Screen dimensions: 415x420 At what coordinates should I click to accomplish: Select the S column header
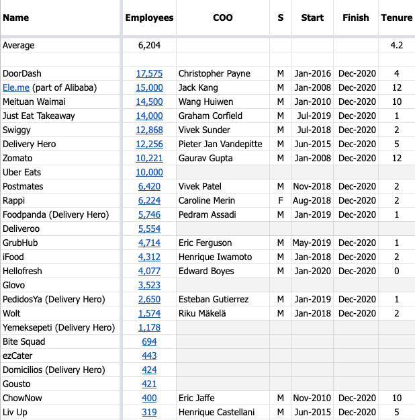click(281, 17)
